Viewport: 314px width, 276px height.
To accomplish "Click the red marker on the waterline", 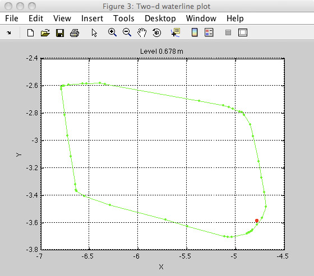I will 257,221.
